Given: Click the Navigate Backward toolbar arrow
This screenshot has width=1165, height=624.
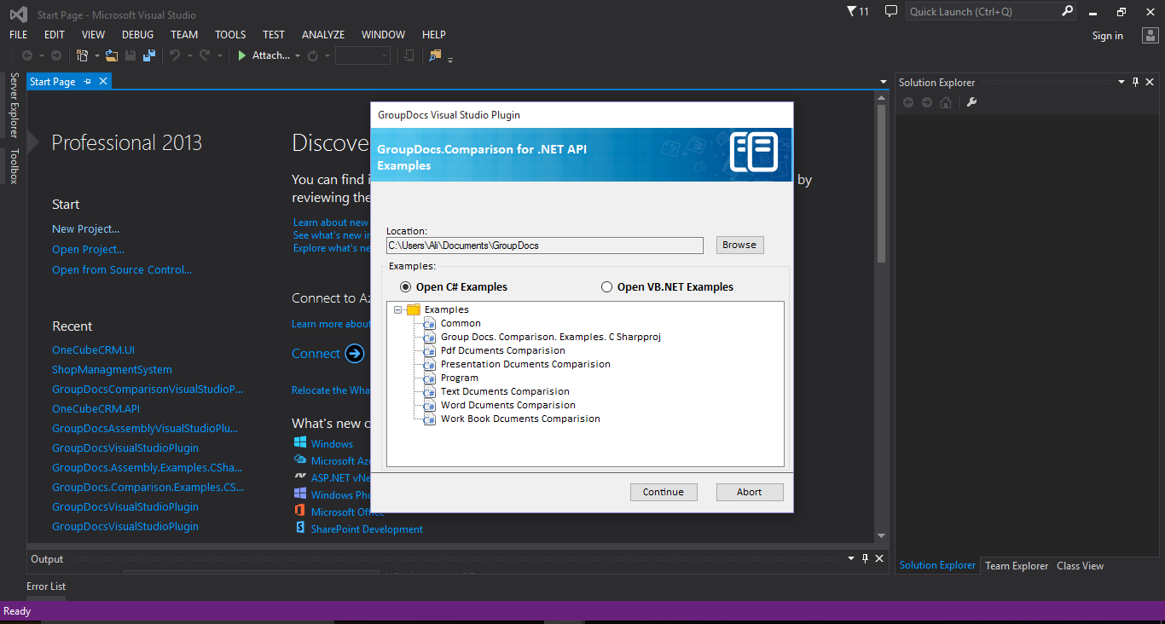Looking at the screenshot, I should tap(27, 55).
